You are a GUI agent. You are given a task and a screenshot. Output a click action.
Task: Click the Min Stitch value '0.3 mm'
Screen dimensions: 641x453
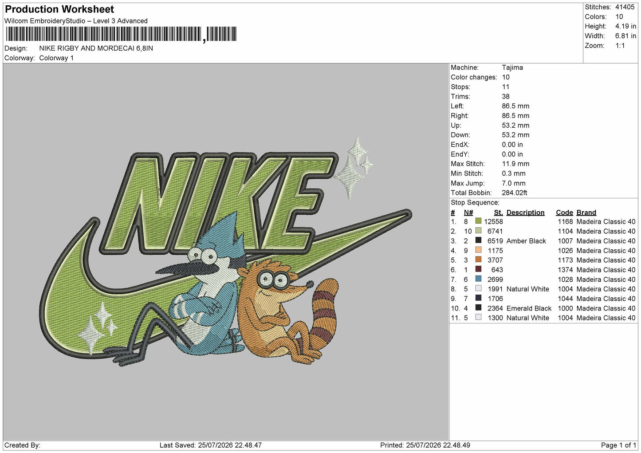pyautogui.click(x=514, y=173)
